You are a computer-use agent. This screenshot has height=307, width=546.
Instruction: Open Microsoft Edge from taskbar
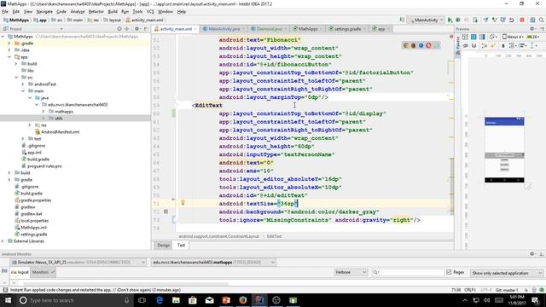tap(160, 300)
